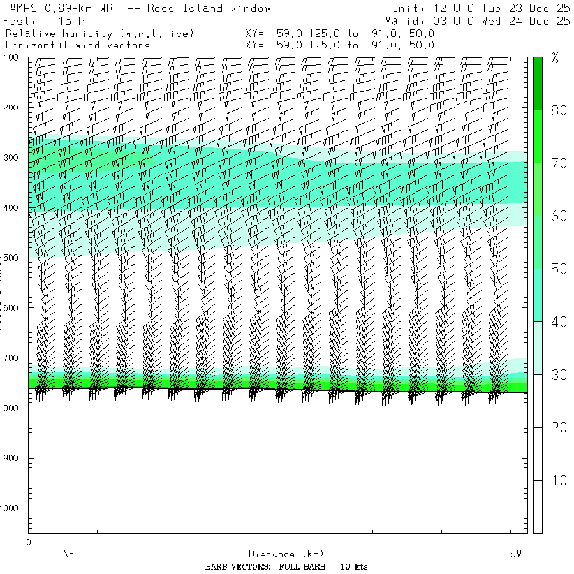574x574 pixels.
Task: Click the 'Horizontal wind vectors' label
Action: (x=78, y=45)
